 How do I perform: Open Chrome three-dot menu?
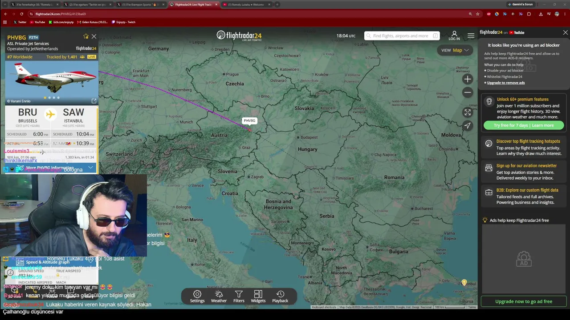click(565, 14)
